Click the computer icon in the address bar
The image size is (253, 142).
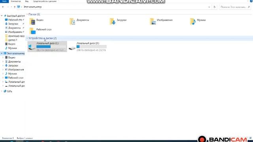click(x=19, y=7)
